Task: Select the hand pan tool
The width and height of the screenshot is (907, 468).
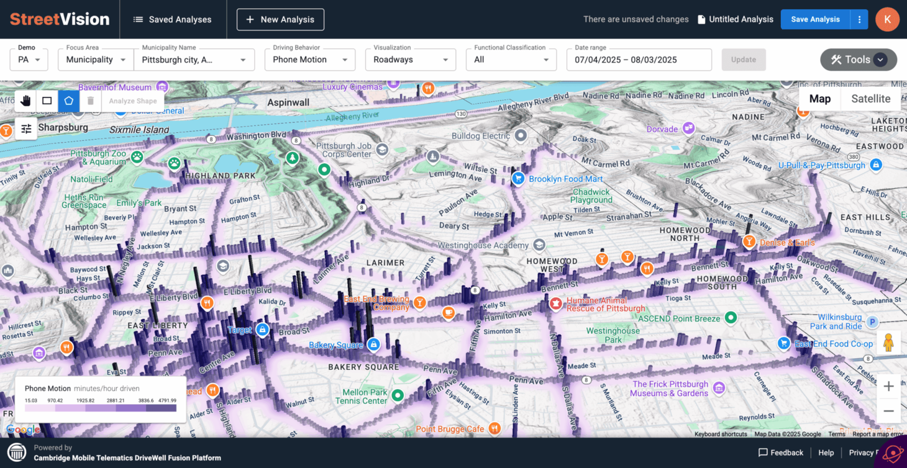Action: (x=25, y=101)
